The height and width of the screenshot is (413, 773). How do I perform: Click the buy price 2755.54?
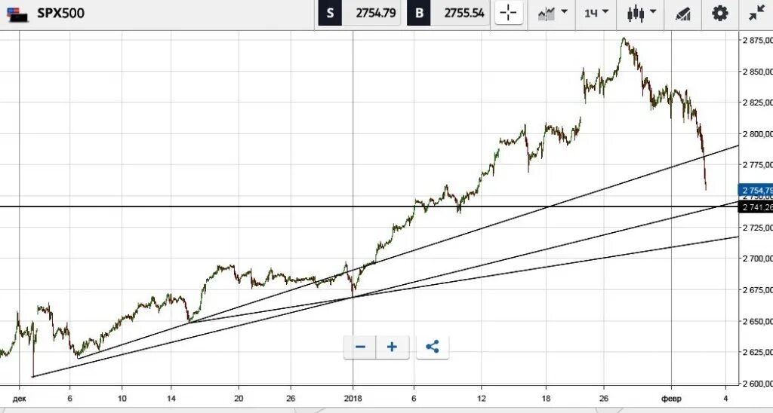464,14
